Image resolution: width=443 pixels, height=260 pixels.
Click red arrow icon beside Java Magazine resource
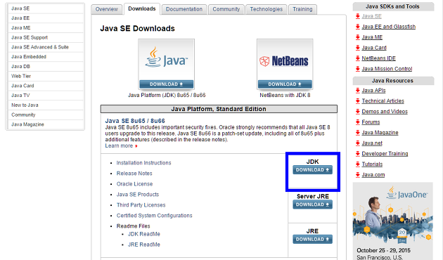tap(358, 132)
